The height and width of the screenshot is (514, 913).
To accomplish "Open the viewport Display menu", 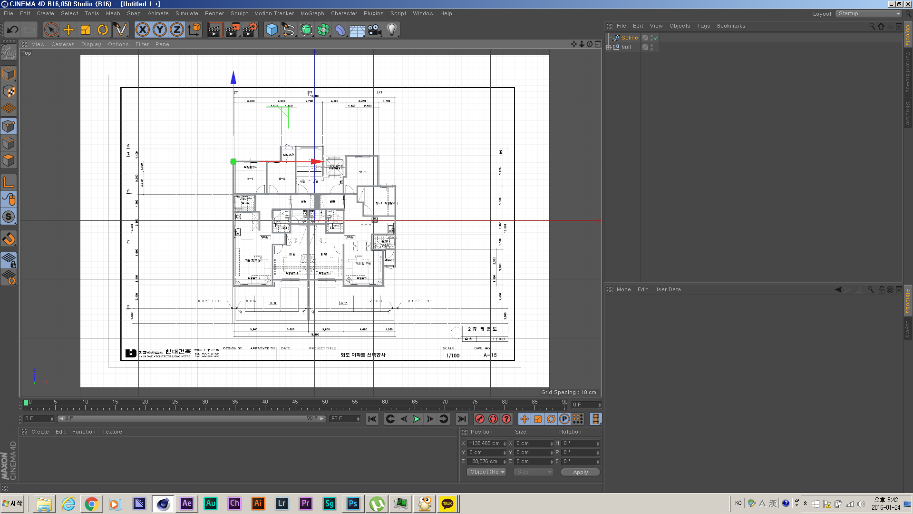I will point(91,44).
